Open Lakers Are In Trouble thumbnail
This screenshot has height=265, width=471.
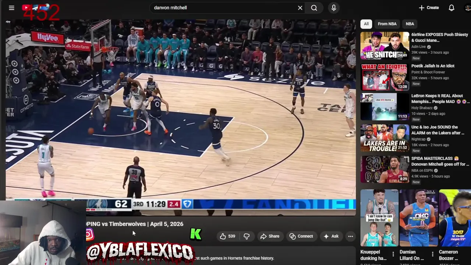coord(385,138)
